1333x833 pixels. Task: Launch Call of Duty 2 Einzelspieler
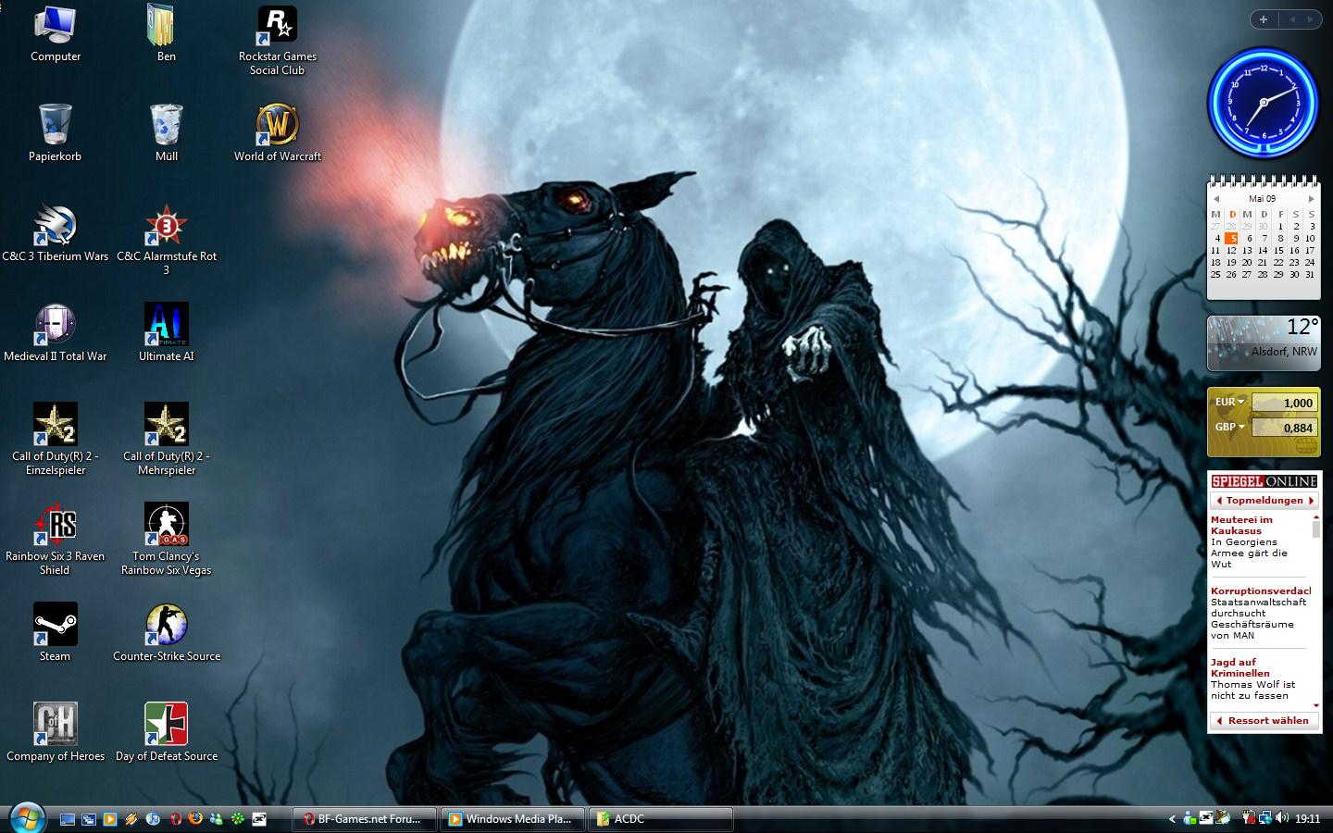56,440
